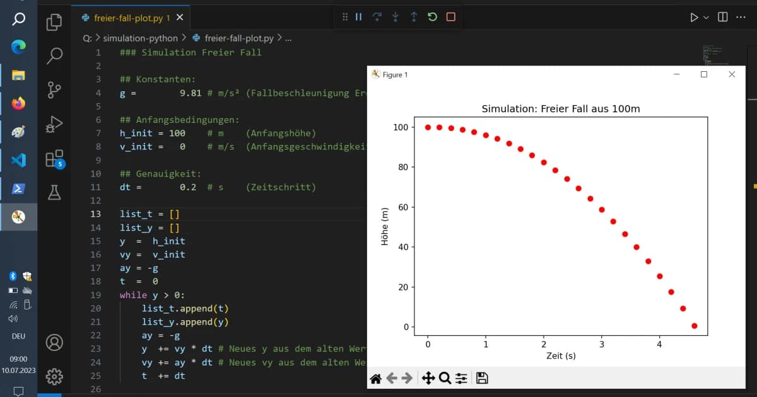
Task: Click line 13 'list_t = []'
Action: tap(150, 214)
